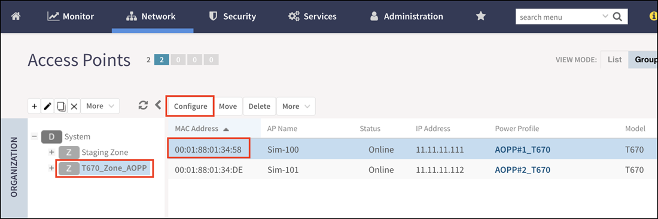Click the Sim-101 AP name cell

click(283, 170)
